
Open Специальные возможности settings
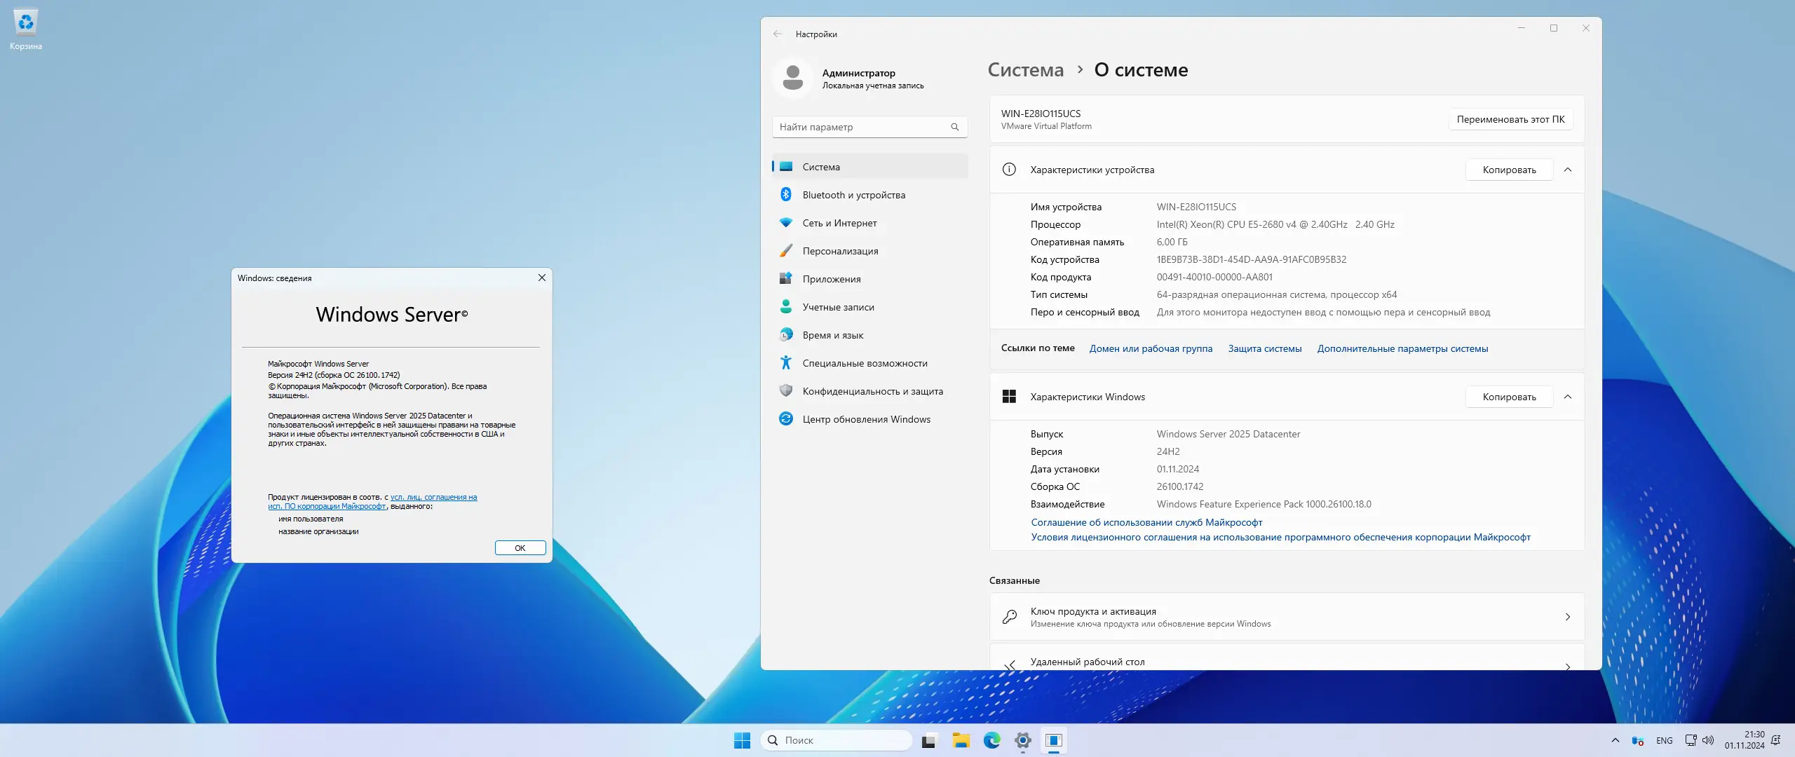pyautogui.click(x=865, y=363)
